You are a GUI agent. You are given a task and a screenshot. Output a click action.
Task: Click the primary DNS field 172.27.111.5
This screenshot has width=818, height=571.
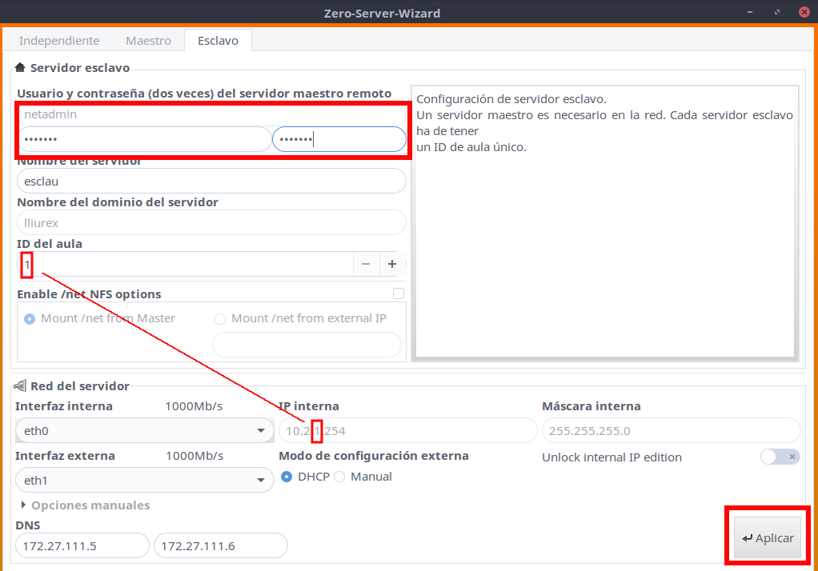[x=82, y=545]
